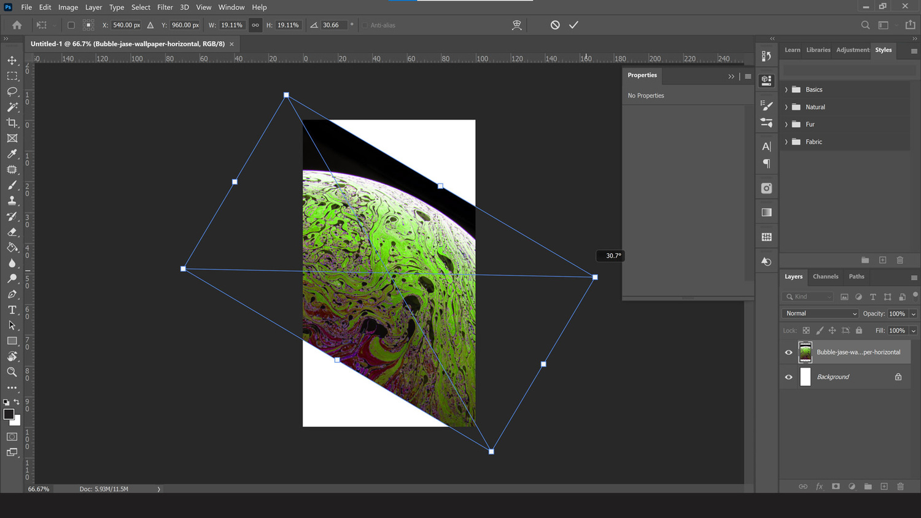This screenshot has width=921, height=518.
Task: Commit the transform with checkmark
Action: click(573, 25)
